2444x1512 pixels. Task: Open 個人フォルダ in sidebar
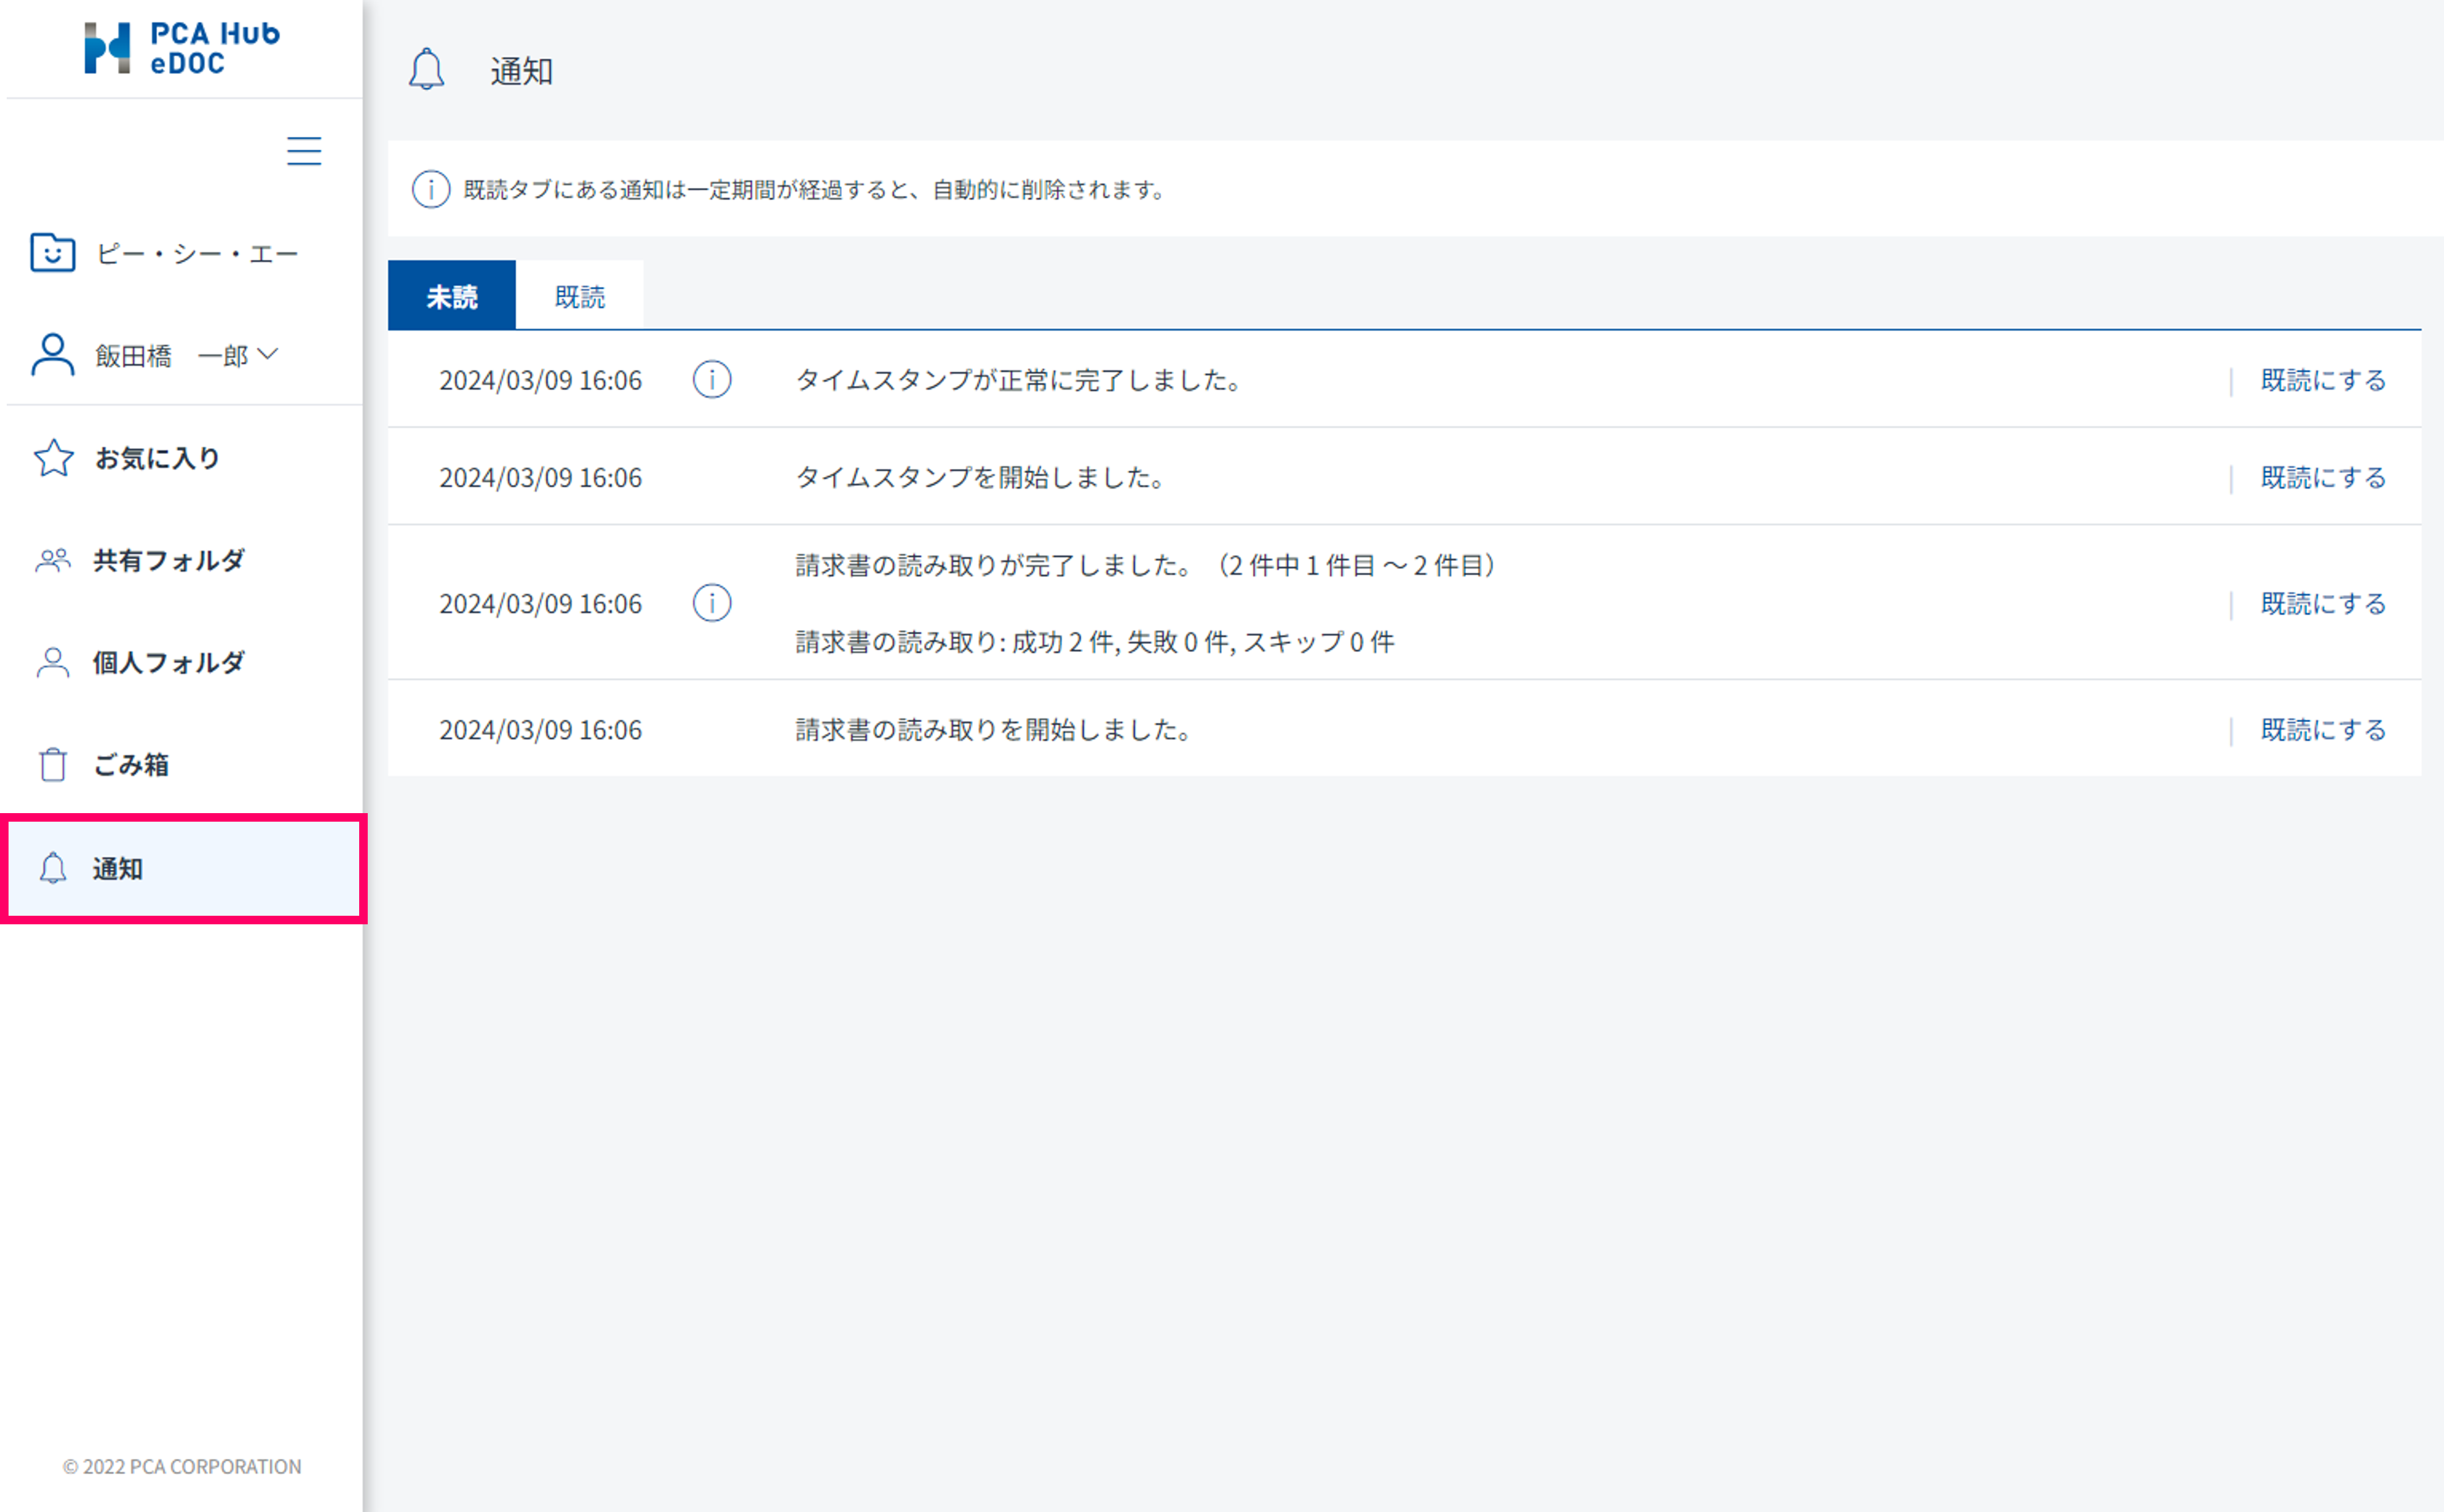point(168,662)
